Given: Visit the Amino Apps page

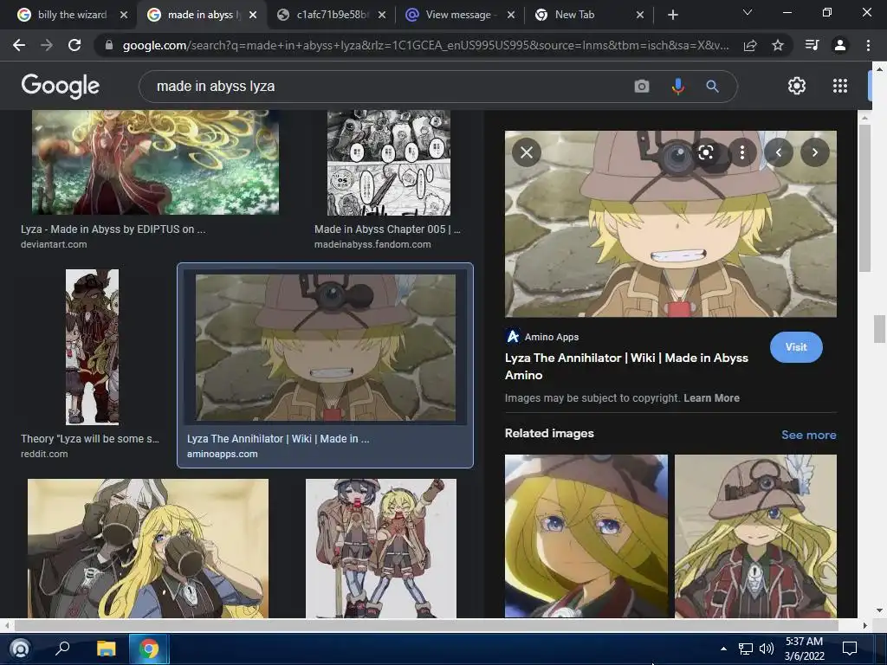Looking at the screenshot, I should pyautogui.click(x=796, y=347).
